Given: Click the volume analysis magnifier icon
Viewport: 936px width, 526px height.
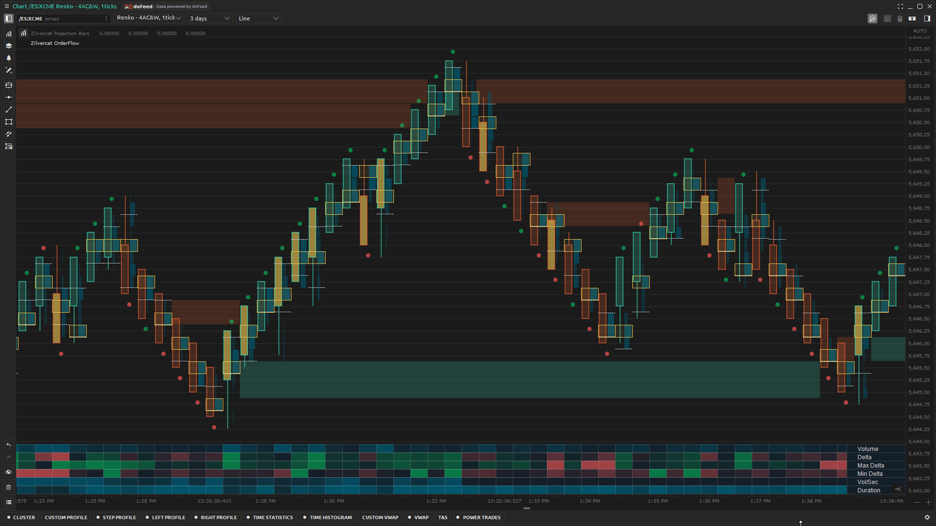Looking at the screenshot, I should point(873,19).
